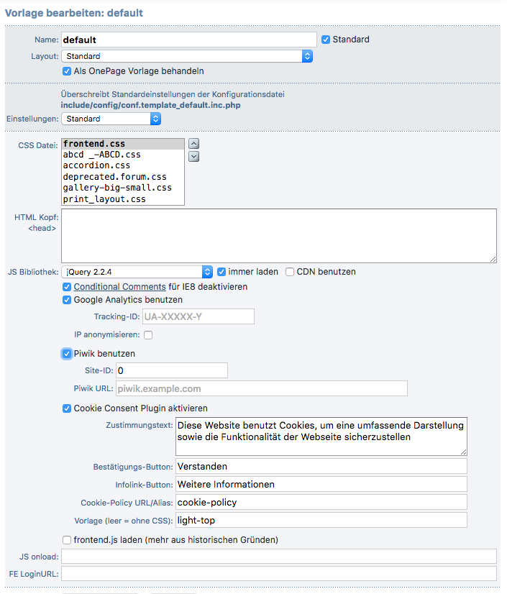Check 'frontend.js laden' option
Image resolution: width=507 pixels, height=594 pixels.
coord(68,539)
